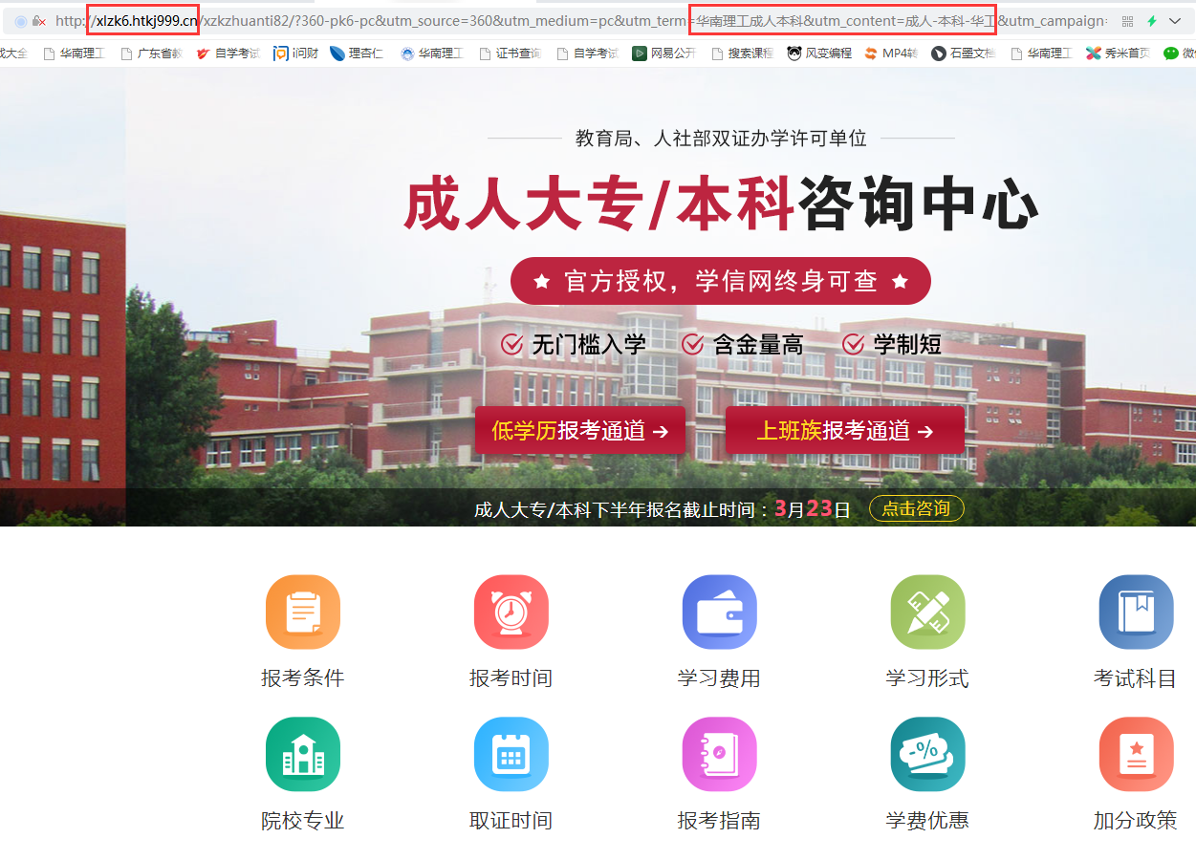This screenshot has height=860, width=1196.
Task: Open the 学习形式 pencil and ruler icon
Action: pos(927,613)
